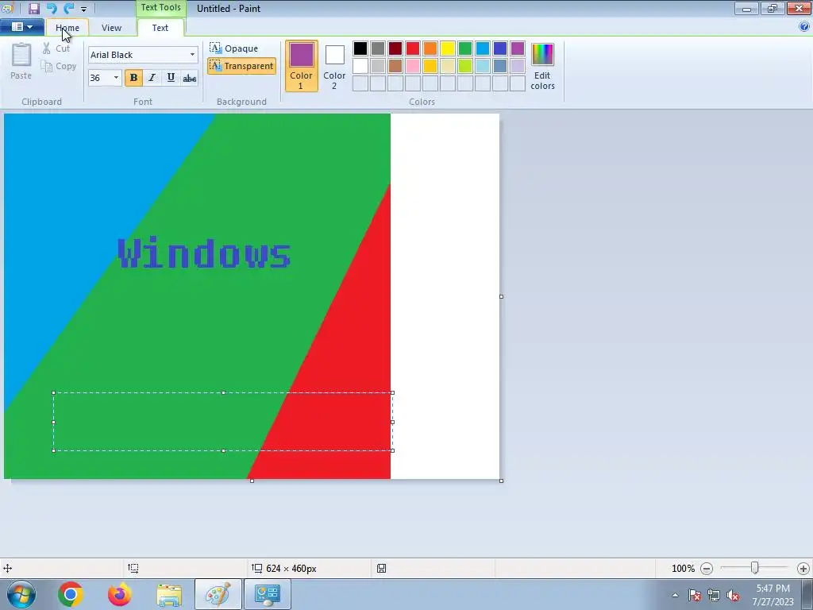This screenshot has width=813, height=610.
Task: Launch Firefox from taskbar
Action: [120, 594]
